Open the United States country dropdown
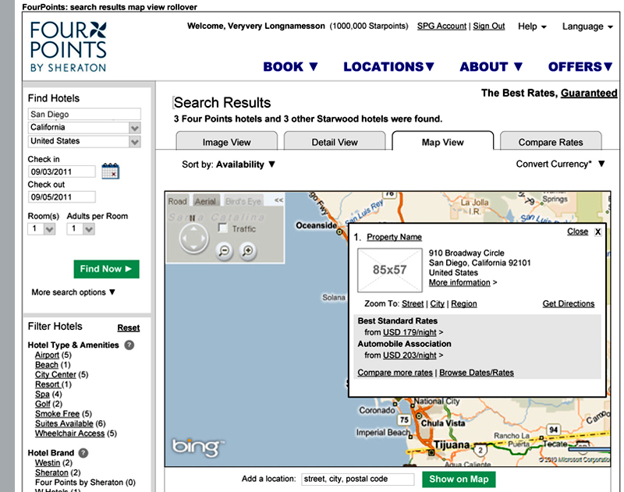 tap(135, 142)
